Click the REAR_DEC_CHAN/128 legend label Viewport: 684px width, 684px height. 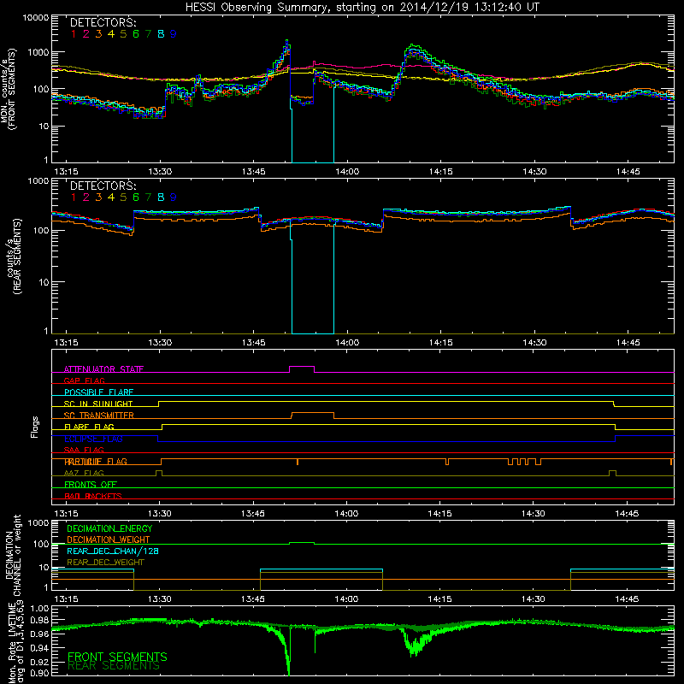tap(113, 551)
